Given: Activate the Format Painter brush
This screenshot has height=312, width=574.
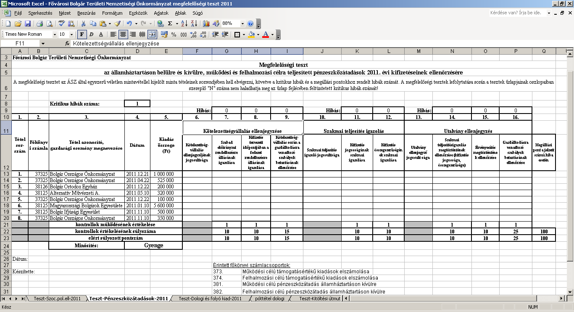Looking at the screenshot, I should [x=117, y=24].
